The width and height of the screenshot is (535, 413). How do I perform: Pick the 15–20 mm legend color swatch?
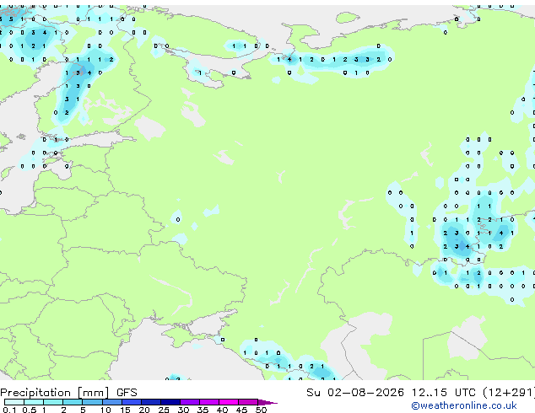pos(132,402)
